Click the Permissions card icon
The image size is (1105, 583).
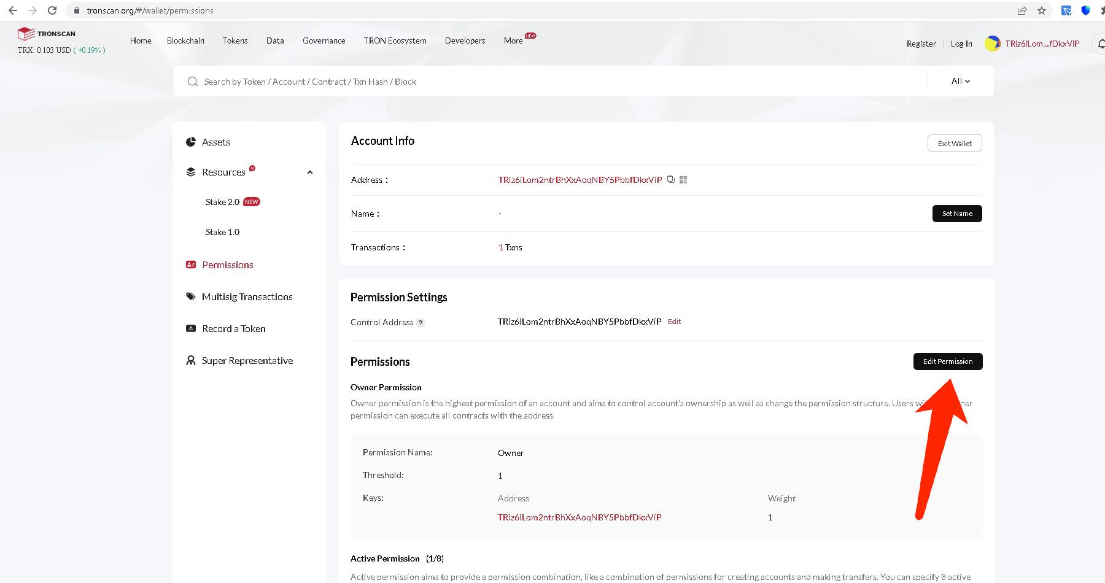click(191, 264)
